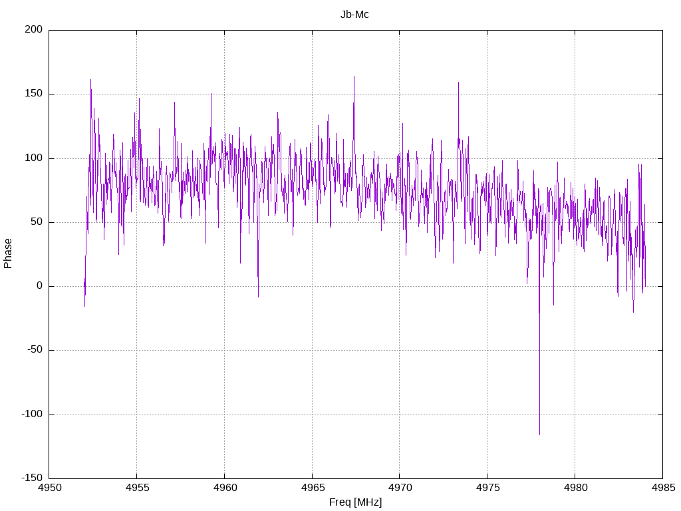Click the x-axis tick label 4975
The image size is (681, 511).
[x=487, y=488]
